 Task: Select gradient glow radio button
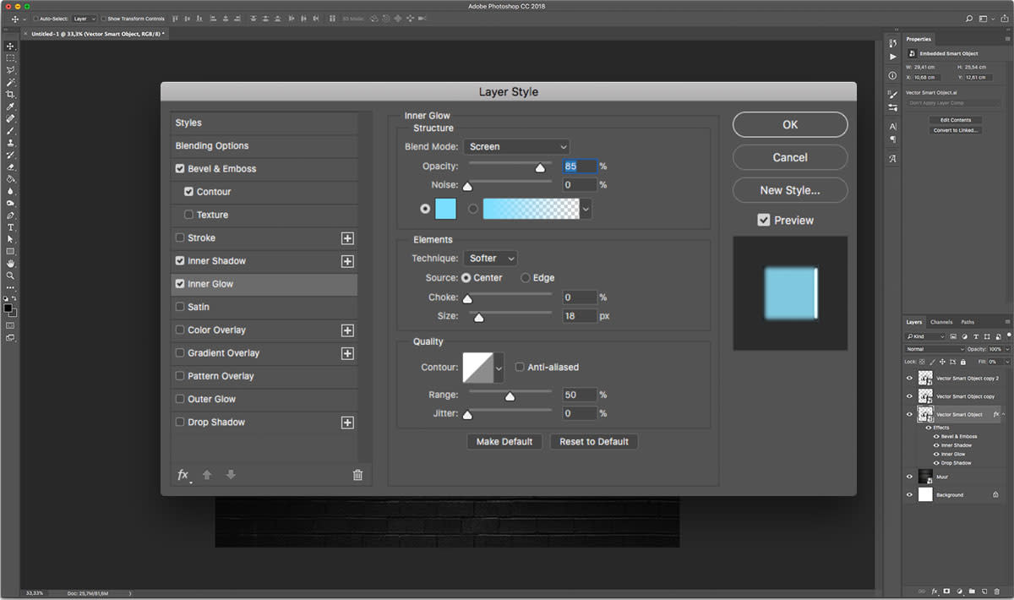[473, 209]
